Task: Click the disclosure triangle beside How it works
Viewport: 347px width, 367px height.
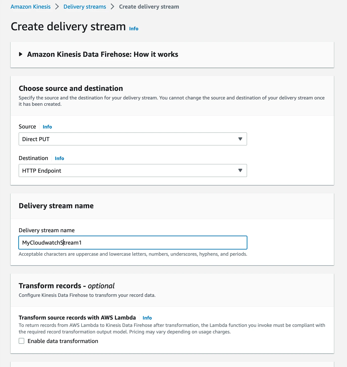Action: click(x=21, y=54)
